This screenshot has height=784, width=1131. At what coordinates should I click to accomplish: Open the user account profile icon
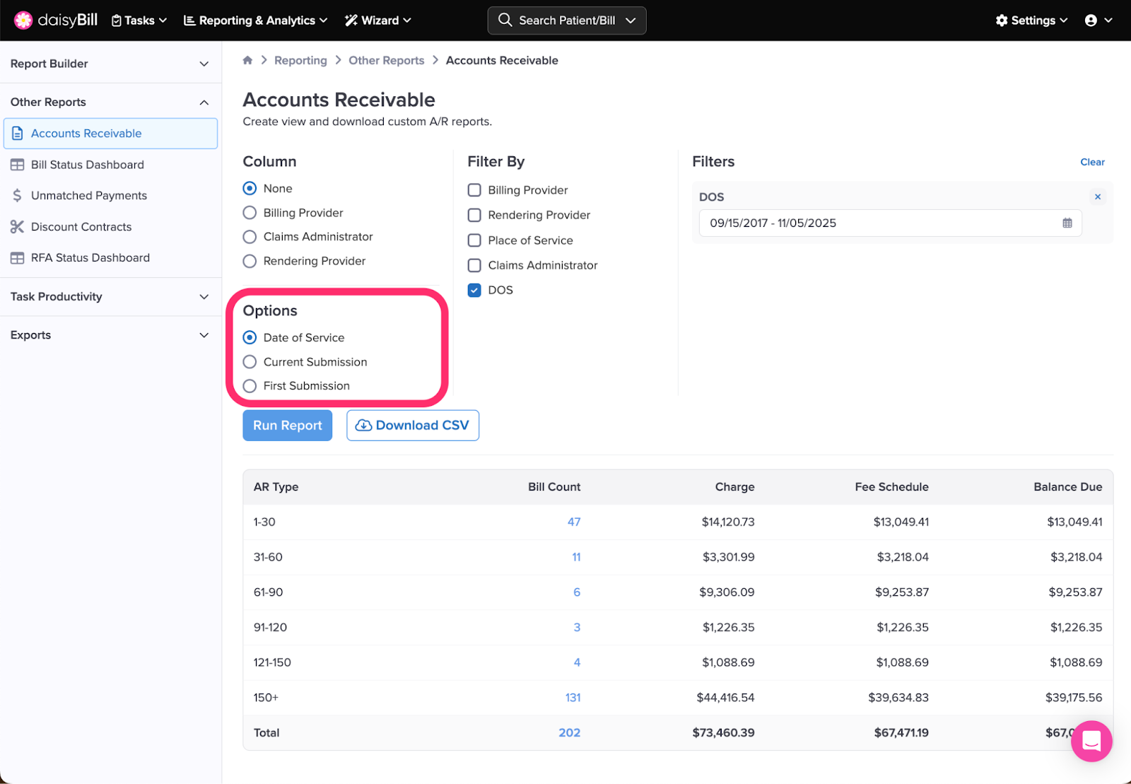coord(1091,21)
